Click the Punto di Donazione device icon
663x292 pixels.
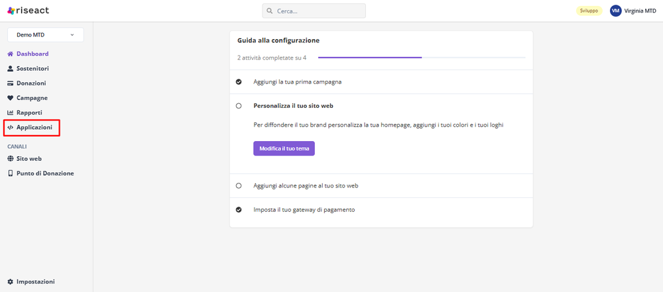point(11,173)
